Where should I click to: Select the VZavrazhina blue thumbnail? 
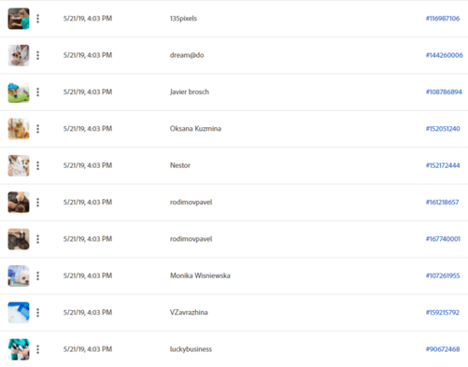(19, 313)
